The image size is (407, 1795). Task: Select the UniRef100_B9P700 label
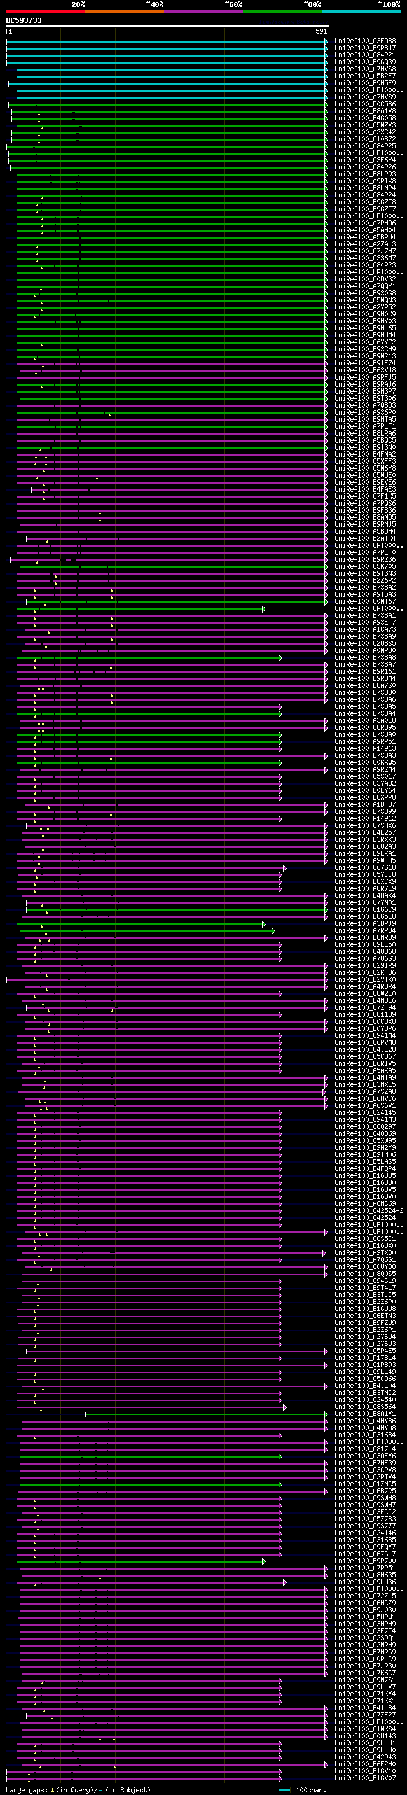[x=365, y=1561]
